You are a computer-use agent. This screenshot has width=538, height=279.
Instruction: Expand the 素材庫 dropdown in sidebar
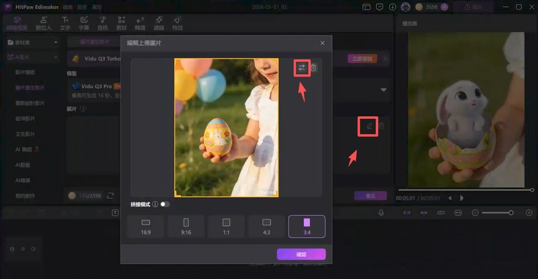click(x=56, y=42)
